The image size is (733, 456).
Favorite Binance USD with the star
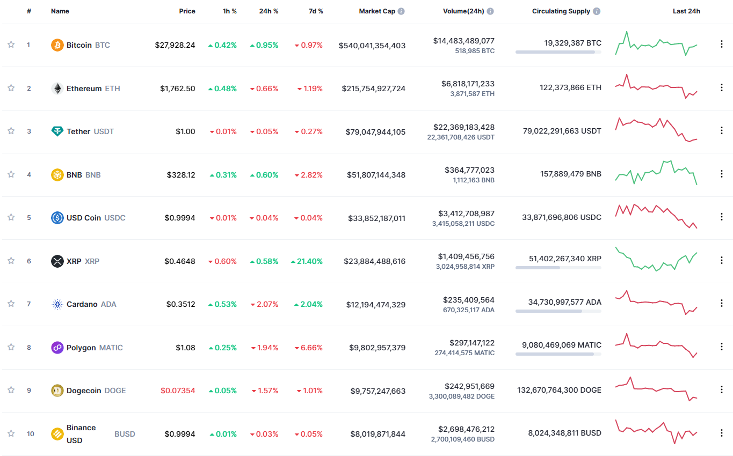click(x=11, y=433)
